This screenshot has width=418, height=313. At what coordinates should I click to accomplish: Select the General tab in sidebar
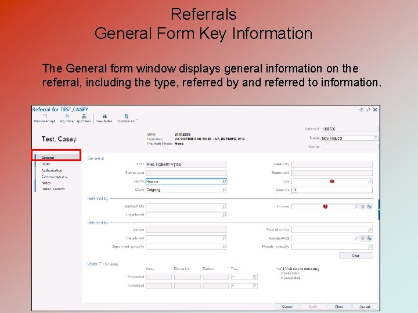(57, 158)
